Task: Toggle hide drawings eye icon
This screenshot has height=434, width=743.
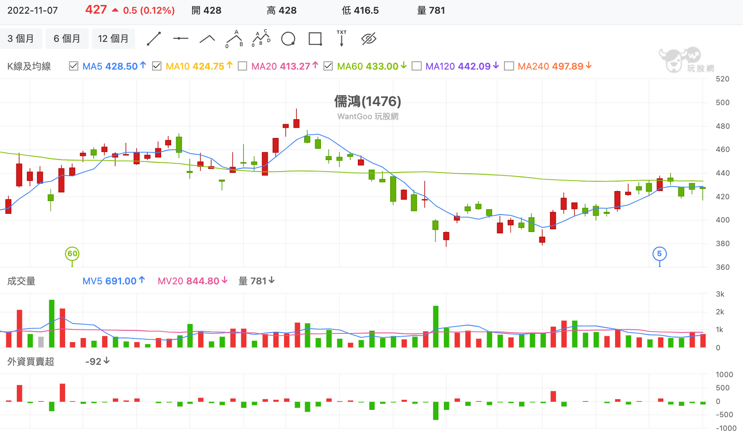Action: [x=369, y=39]
